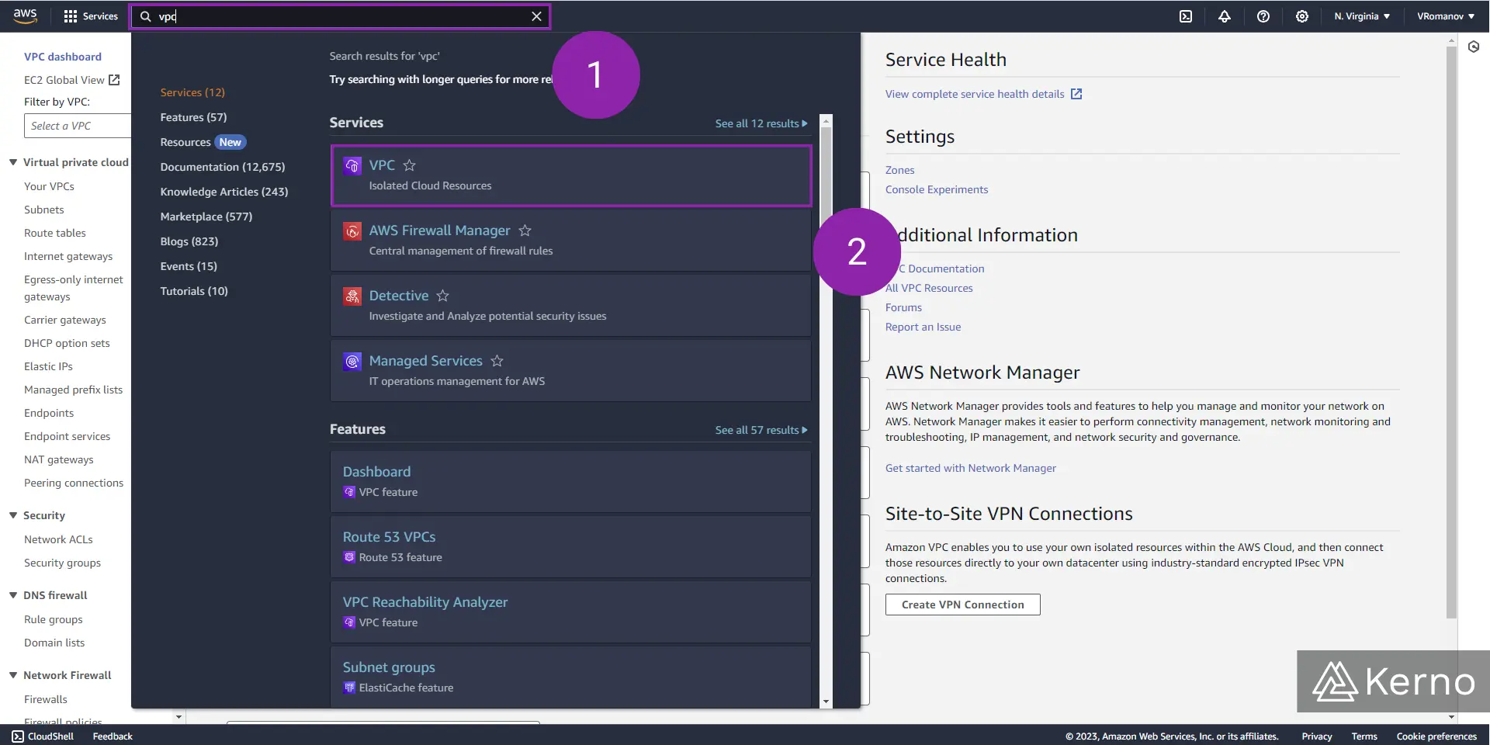The image size is (1490, 745).
Task: Collapse the Network Firewall section
Action: coord(13,675)
